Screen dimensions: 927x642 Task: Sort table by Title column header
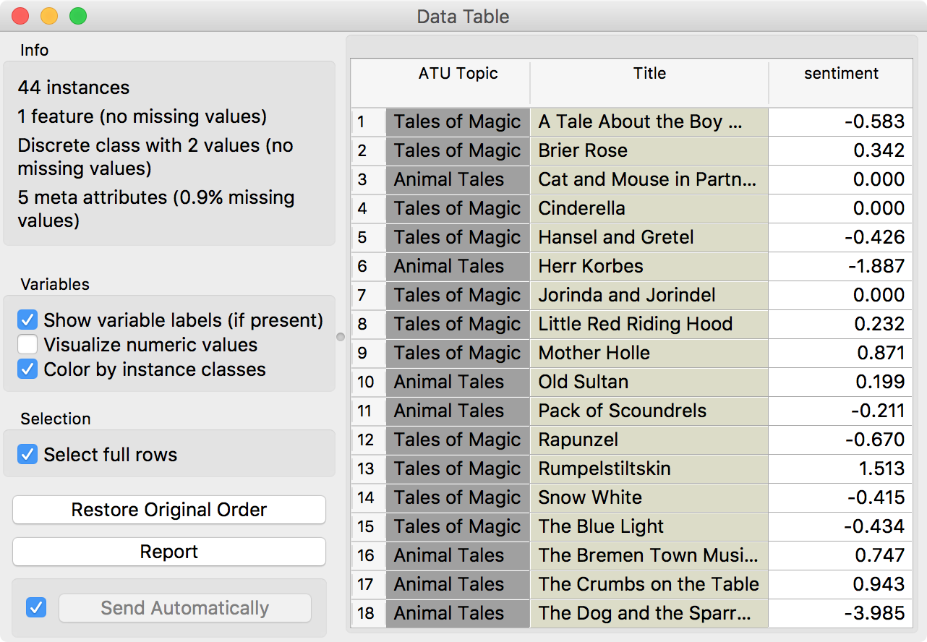649,74
